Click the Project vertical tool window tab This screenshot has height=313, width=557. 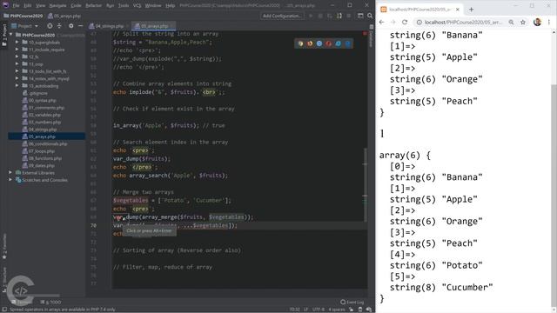coord(4,35)
